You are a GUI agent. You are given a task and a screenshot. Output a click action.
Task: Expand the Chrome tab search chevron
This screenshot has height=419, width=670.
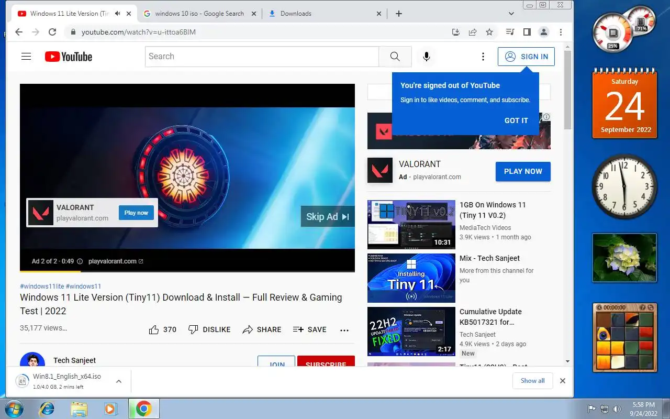511,14
